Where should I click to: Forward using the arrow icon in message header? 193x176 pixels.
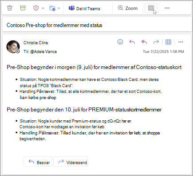point(156,42)
